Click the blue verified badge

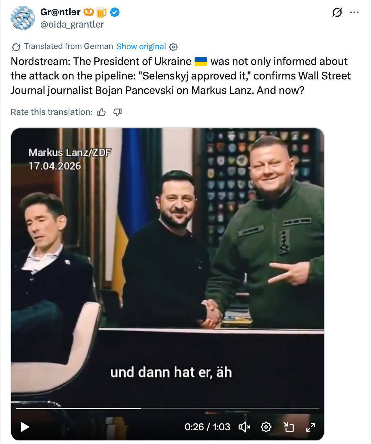(115, 12)
